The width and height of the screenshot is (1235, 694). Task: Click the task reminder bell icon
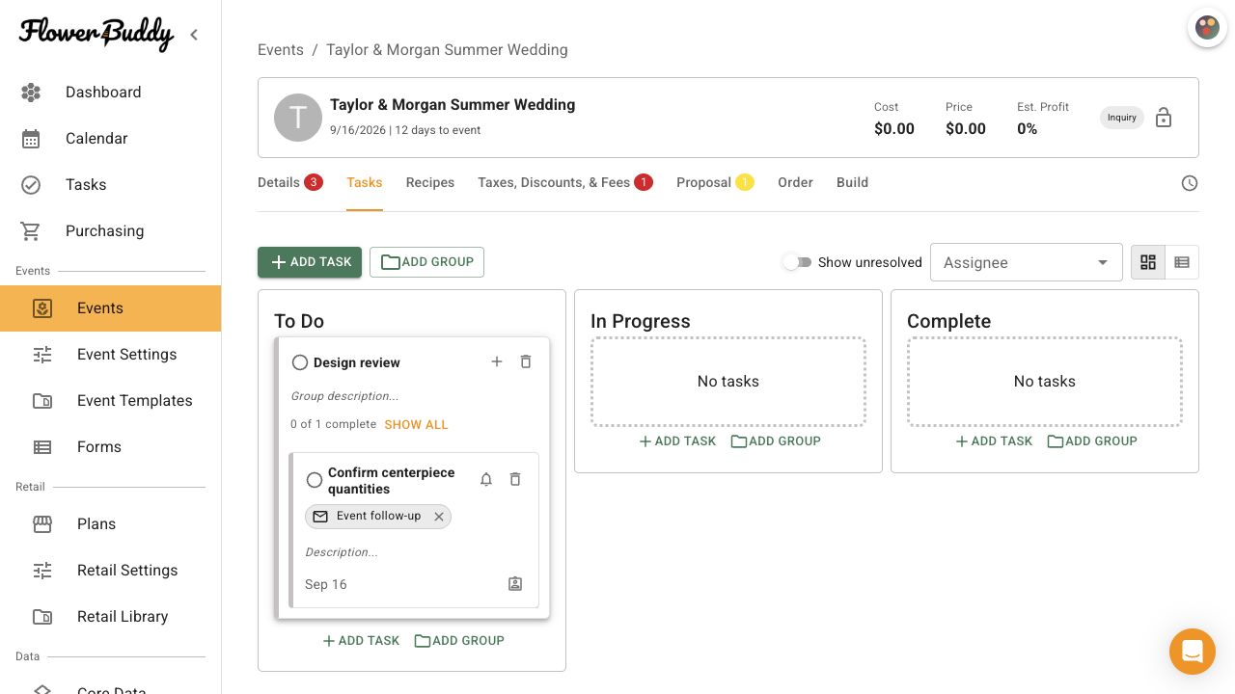click(x=486, y=479)
